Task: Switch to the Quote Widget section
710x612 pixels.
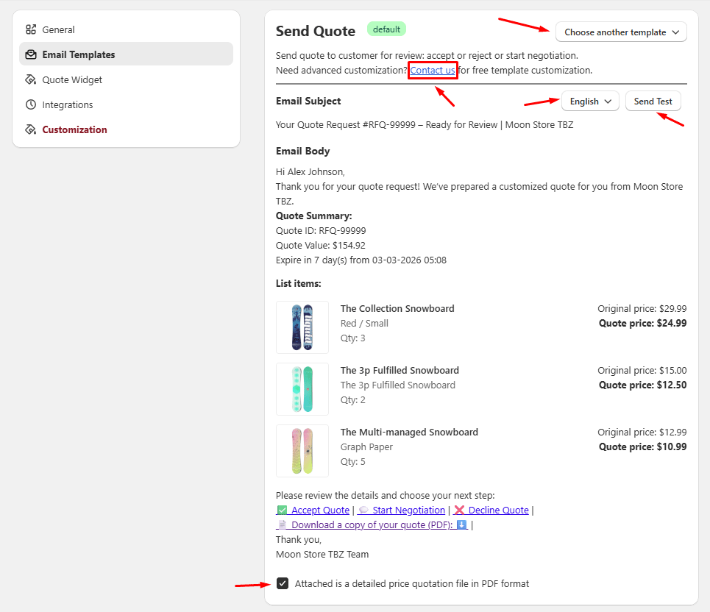Action: pos(72,79)
